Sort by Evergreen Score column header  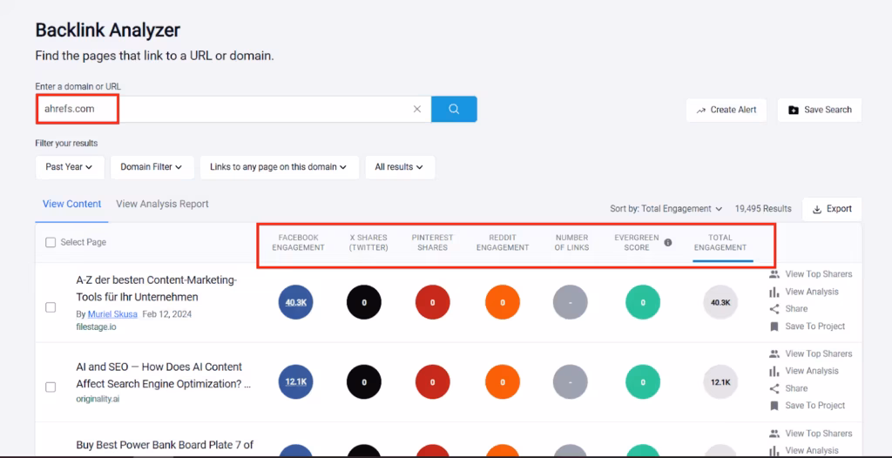tap(637, 242)
